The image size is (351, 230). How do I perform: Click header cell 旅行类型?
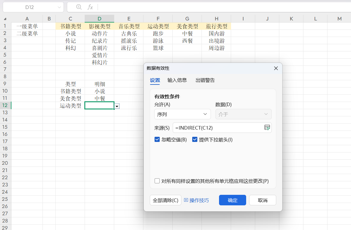click(216, 26)
